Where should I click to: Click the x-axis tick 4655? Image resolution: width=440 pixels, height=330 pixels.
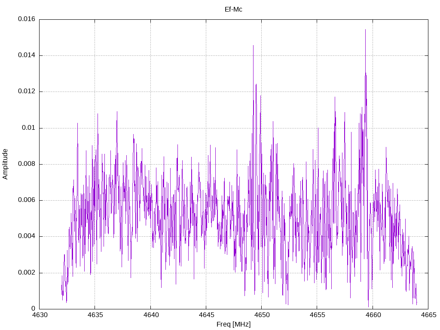pyautogui.click(x=318, y=315)
